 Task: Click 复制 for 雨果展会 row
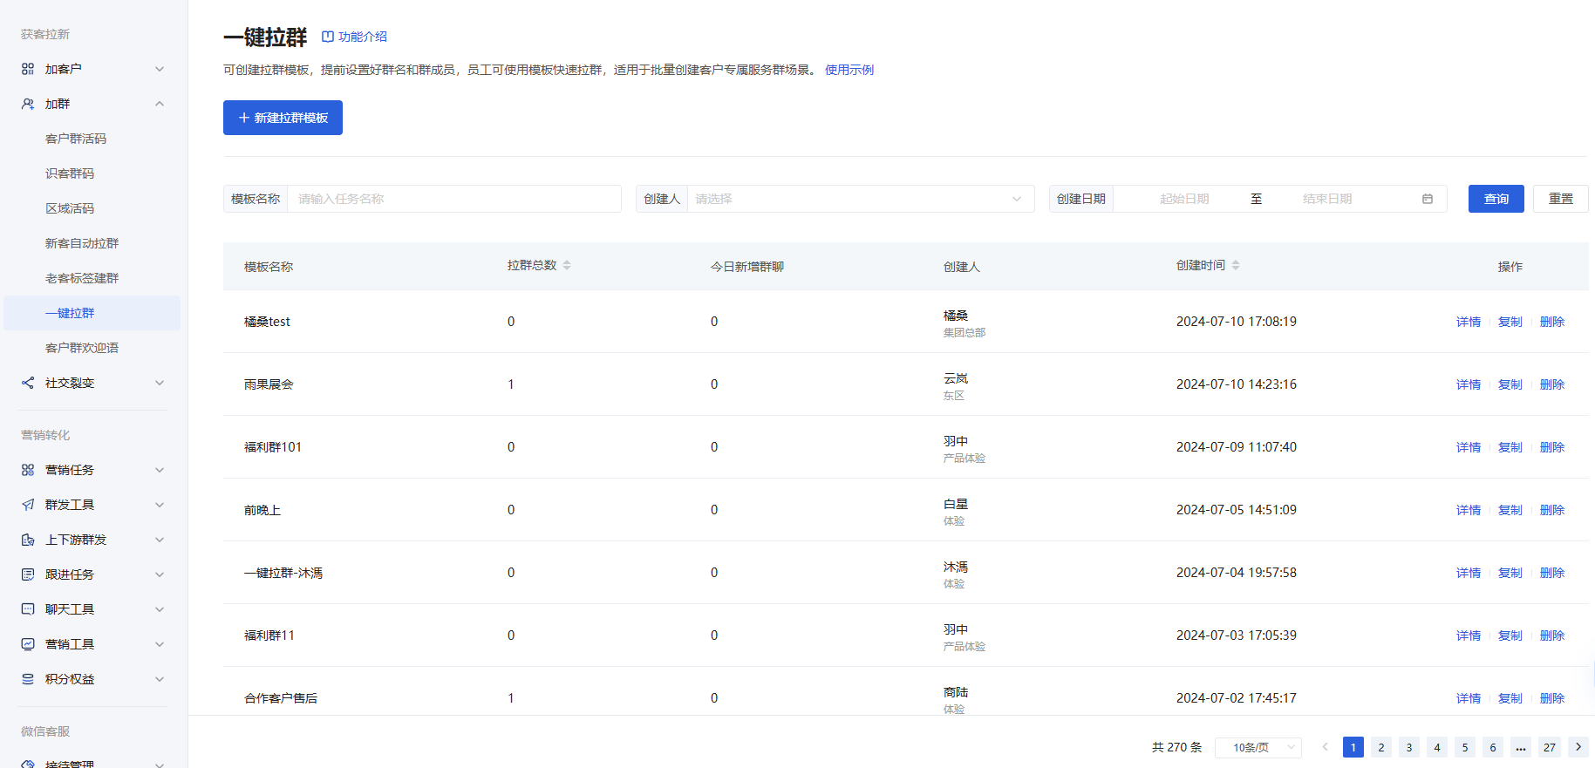click(x=1510, y=384)
